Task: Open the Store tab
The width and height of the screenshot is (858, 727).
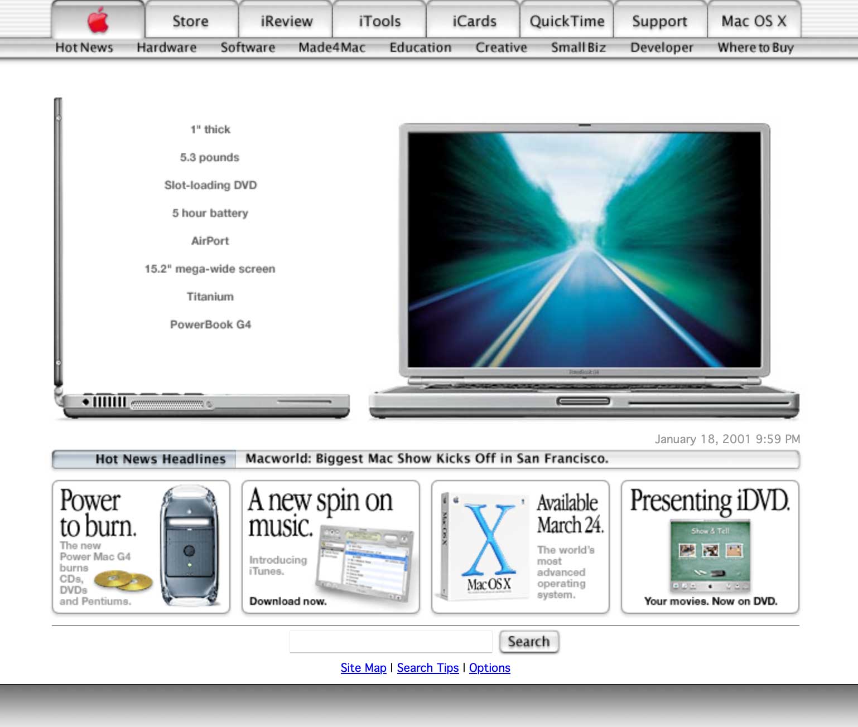Action: point(191,21)
